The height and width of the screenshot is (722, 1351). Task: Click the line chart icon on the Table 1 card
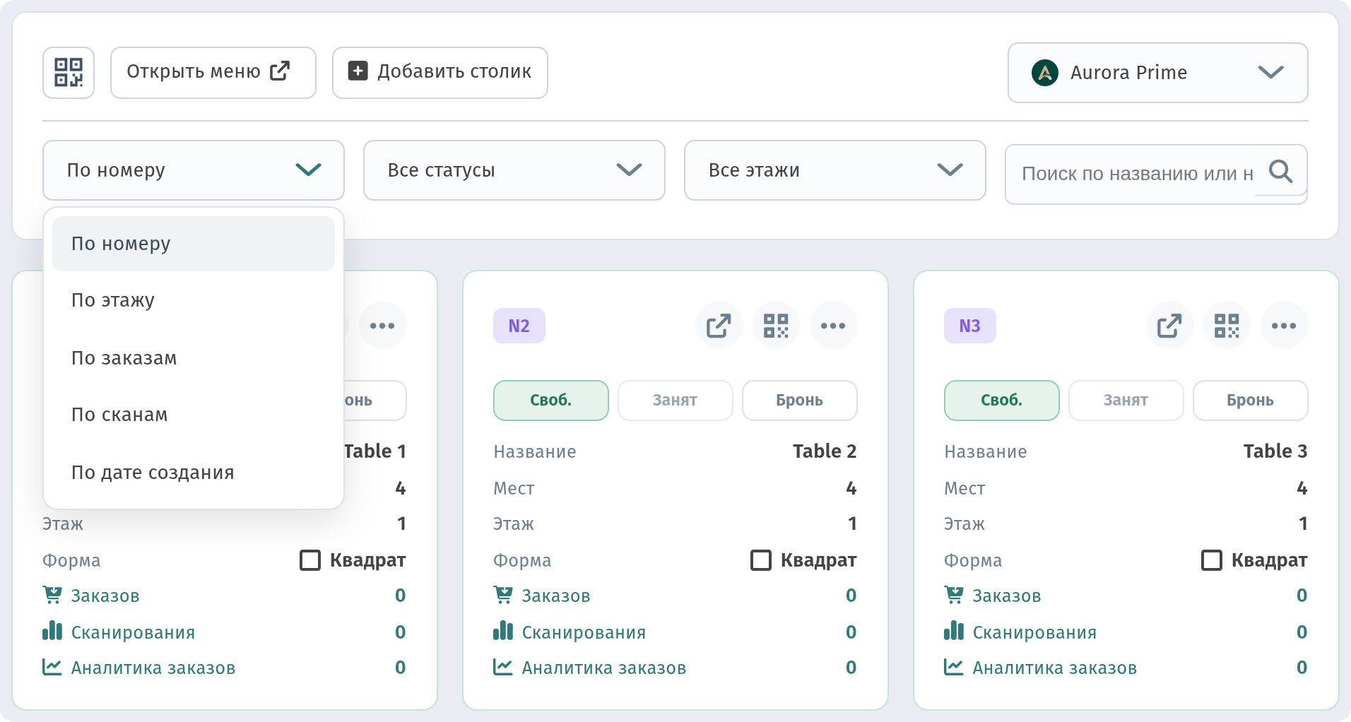[x=52, y=667]
